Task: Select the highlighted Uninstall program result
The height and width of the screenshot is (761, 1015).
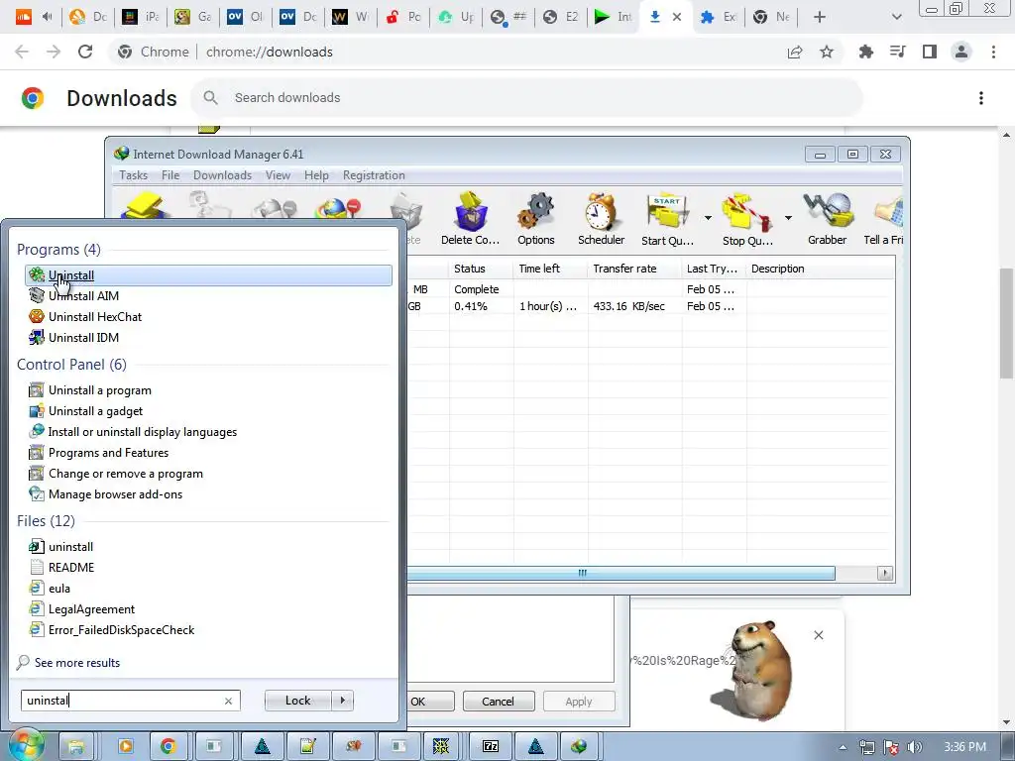Action: (x=208, y=275)
